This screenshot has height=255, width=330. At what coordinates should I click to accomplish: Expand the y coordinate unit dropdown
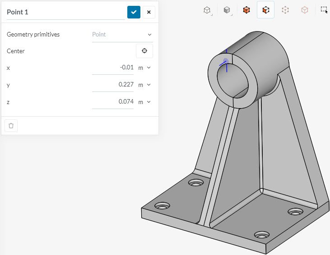(x=144, y=85)
